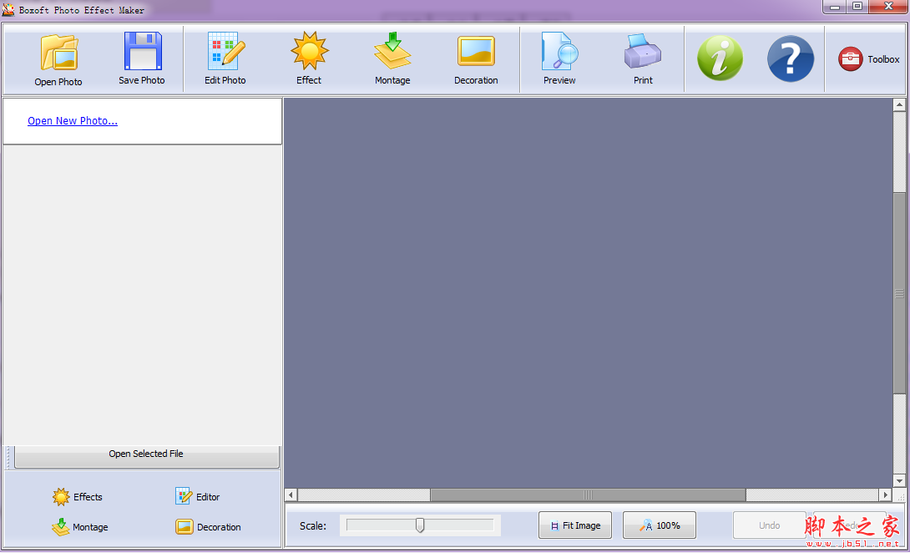
Task: Click the Effects shortcut in the bottom panel
Action: (x=77, y=497)
